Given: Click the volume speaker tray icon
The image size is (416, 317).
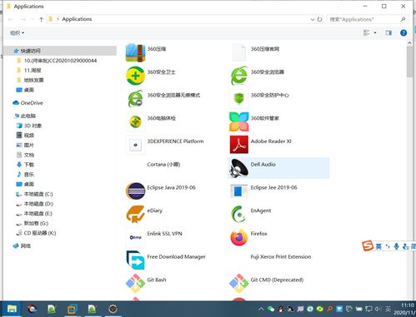Looking at the screenshot, I should pyautogui.click(x=378, y=309).
